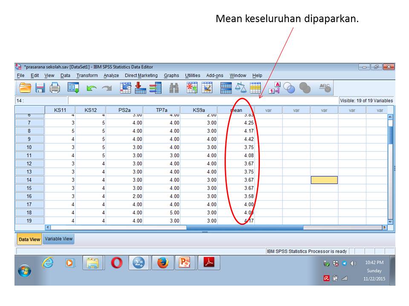Screen dimensions: 409x306
Task: Open Find with binoculars icon
Action: point(174,88)
